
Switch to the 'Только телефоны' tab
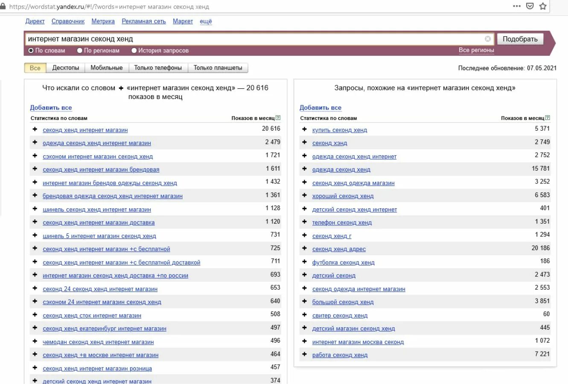(x=158, y=68)
